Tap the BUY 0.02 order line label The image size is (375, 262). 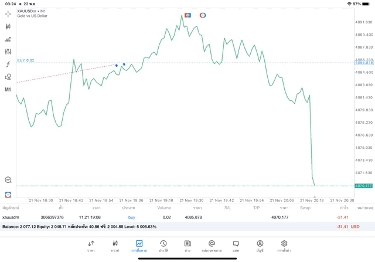[26, 60]
